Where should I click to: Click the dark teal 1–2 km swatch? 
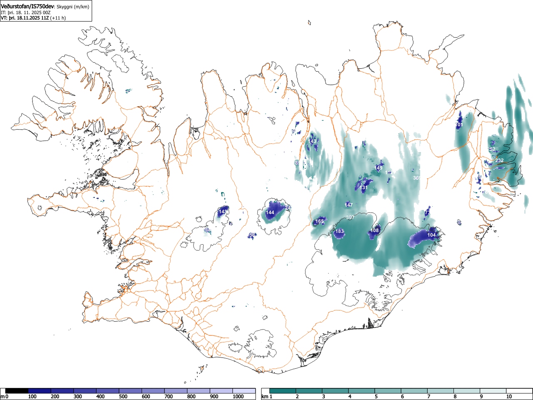[x=283, y=391]
